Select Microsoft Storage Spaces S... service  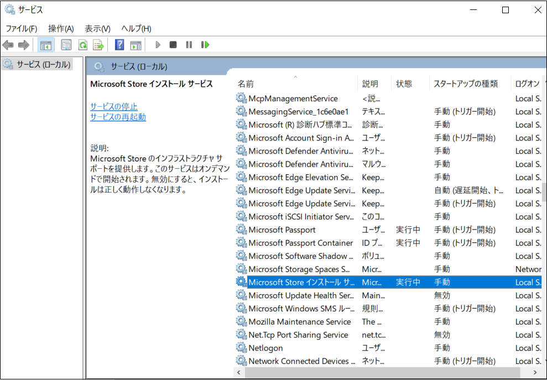coord(388,269)
